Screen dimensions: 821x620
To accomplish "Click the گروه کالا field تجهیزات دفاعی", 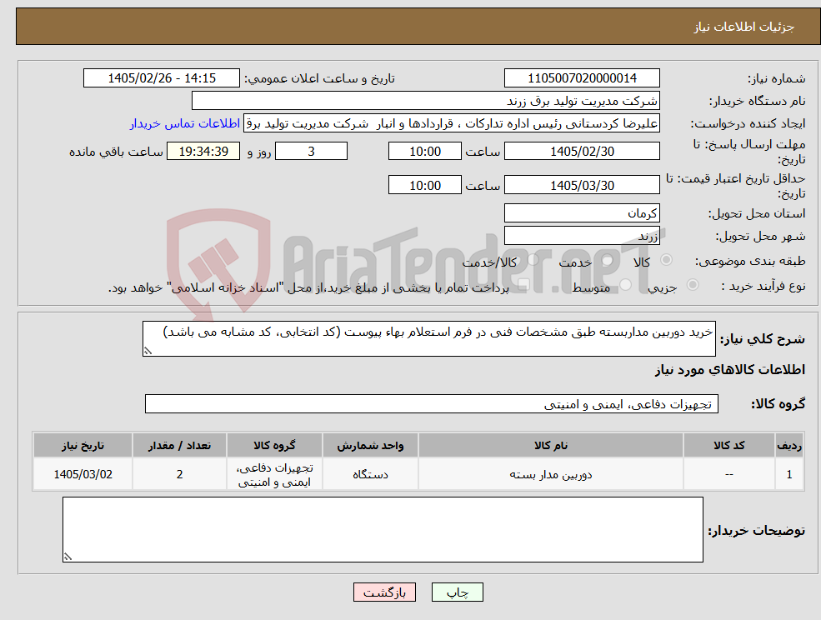I will [x=432, y=403].
